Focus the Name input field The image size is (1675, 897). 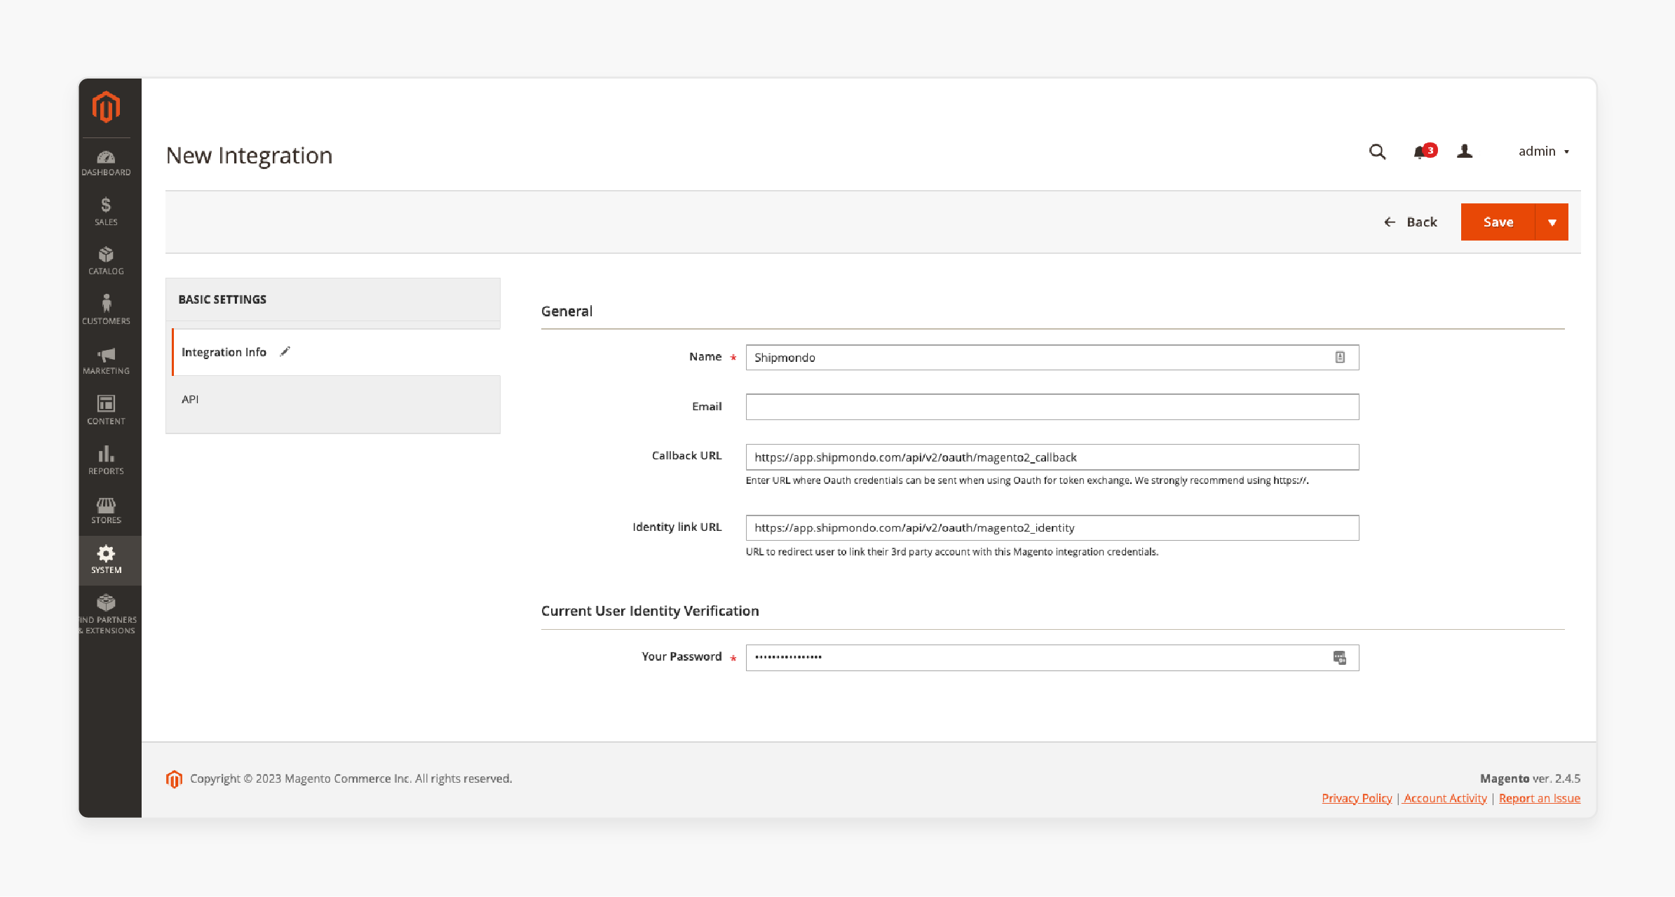click(1052, 358)
